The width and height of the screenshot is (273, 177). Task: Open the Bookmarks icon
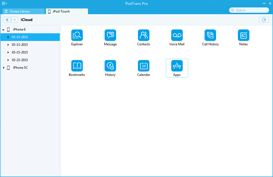(77, 66)
